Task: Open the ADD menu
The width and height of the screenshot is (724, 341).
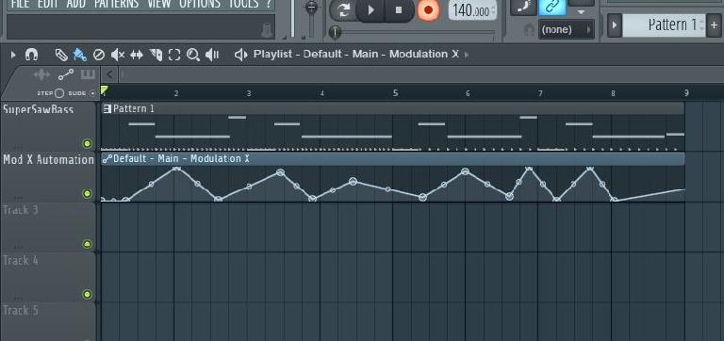Action: (75, 4)
